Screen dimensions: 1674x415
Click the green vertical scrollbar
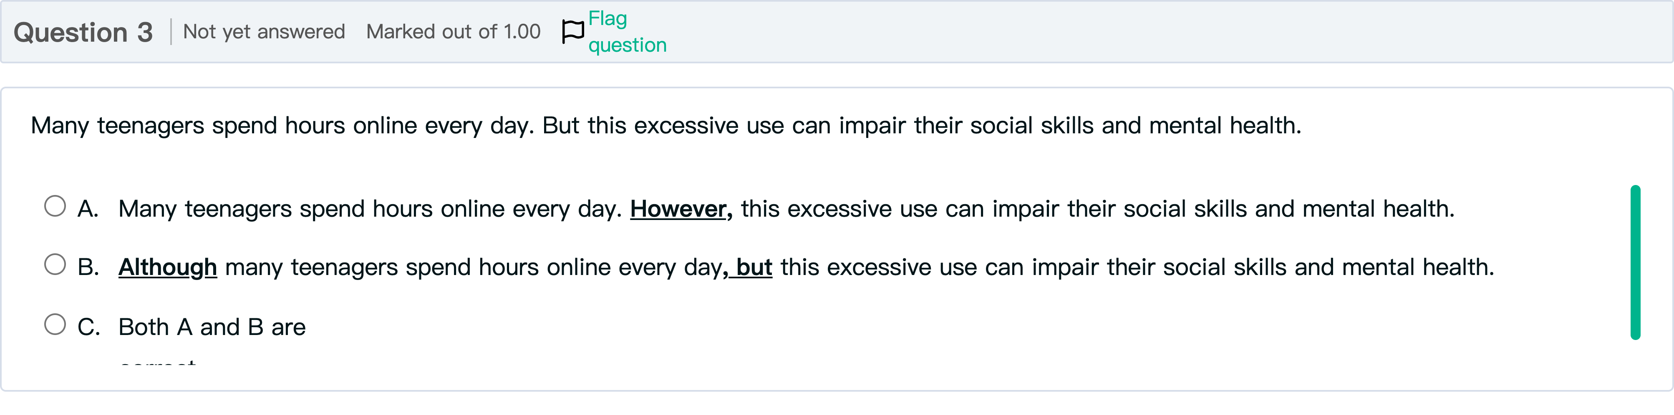(1635, 262)
